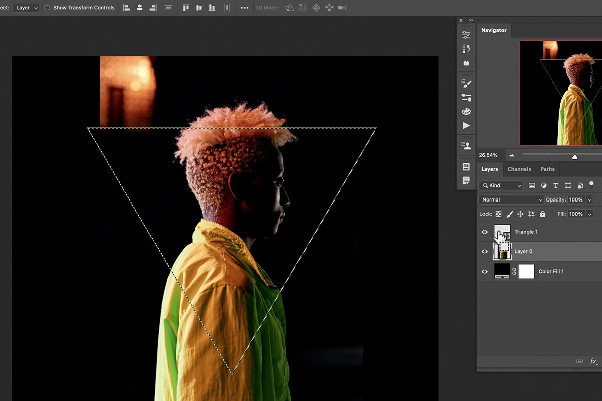
Task: Open the Notes panel icon
Action: click(x=466, y=180)
